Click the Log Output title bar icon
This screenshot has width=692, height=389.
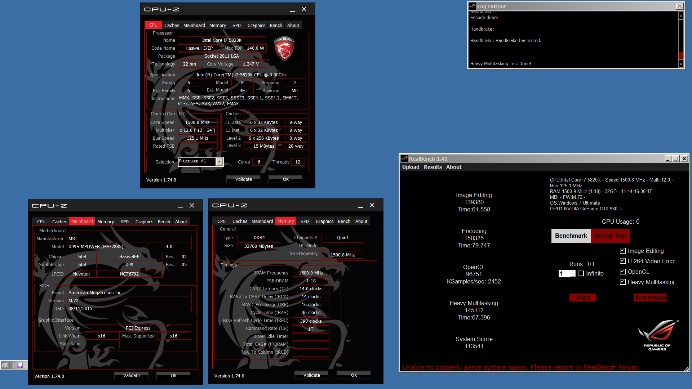pos(473,6)
